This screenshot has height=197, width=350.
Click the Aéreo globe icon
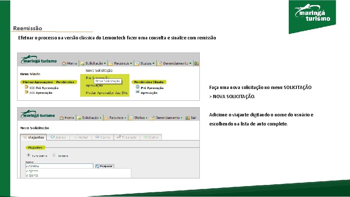coord(52,137)
